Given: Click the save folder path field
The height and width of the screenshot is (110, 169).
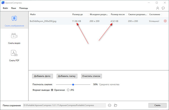Looking at the screenshot, I should 64,105.
